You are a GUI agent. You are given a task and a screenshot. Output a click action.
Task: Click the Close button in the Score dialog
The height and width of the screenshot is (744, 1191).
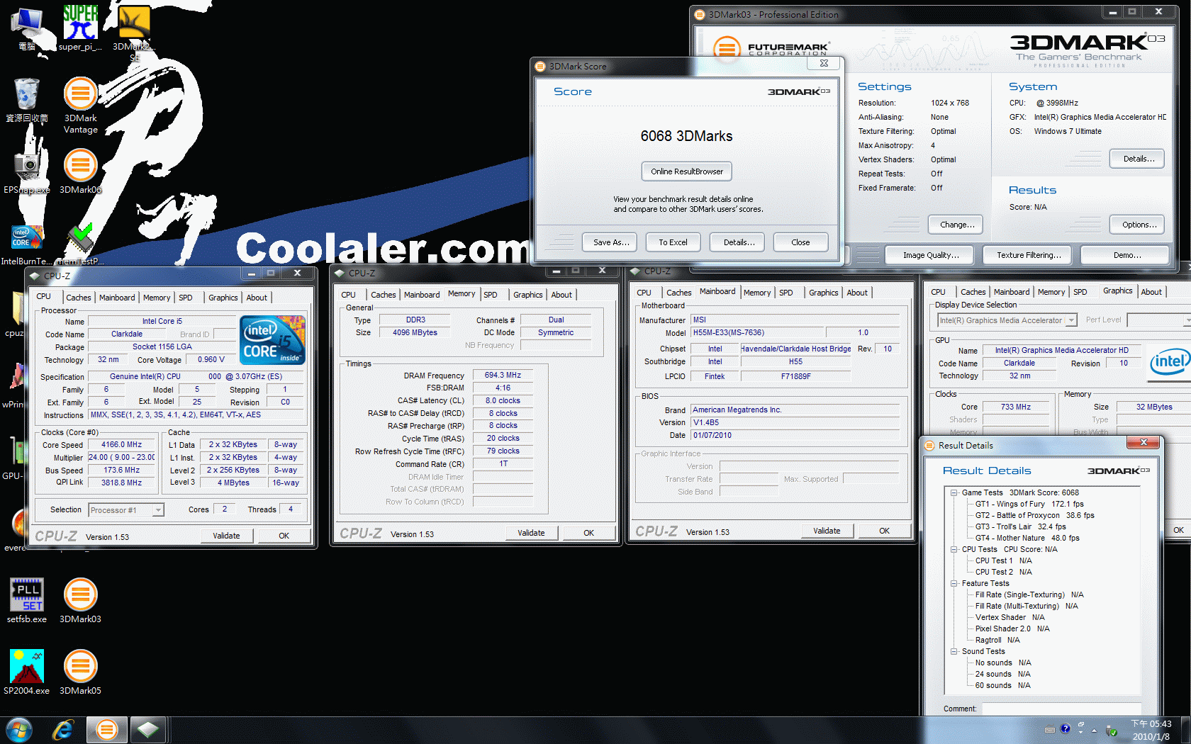click(x=800, y=242)
